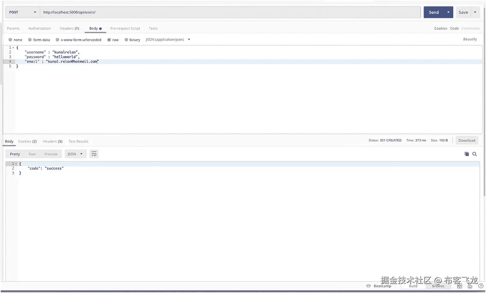The height and width of the screenshot is (293, 486).
Task: Switch response view to Pretty
Action: coord(15,154)
